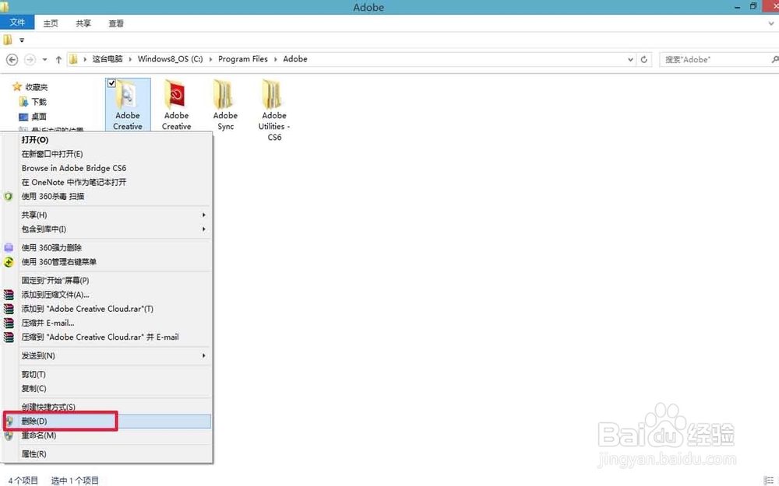Click Windows8_OS (C:) in address path

click(171, 59)
